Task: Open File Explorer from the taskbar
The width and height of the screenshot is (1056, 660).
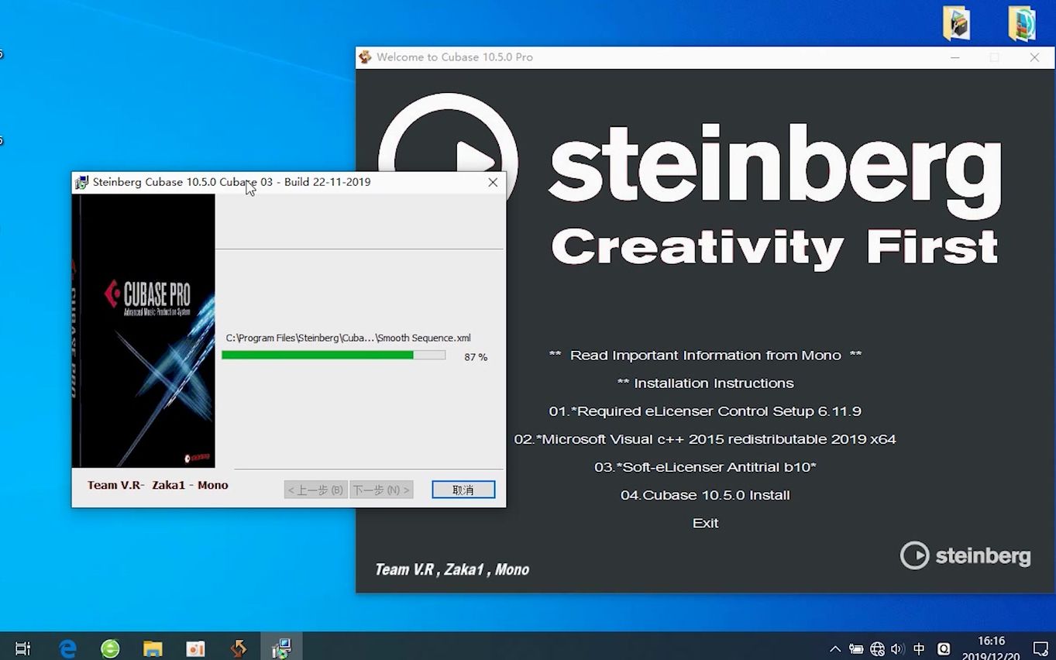Action: 153,648
